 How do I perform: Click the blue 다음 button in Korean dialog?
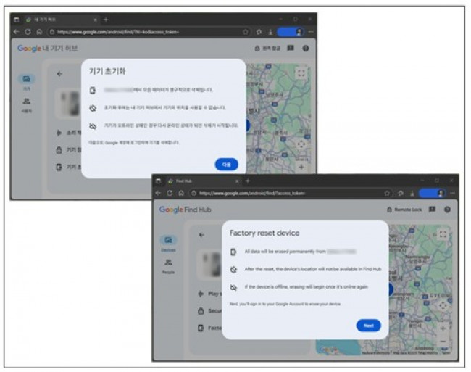(226, 165)
